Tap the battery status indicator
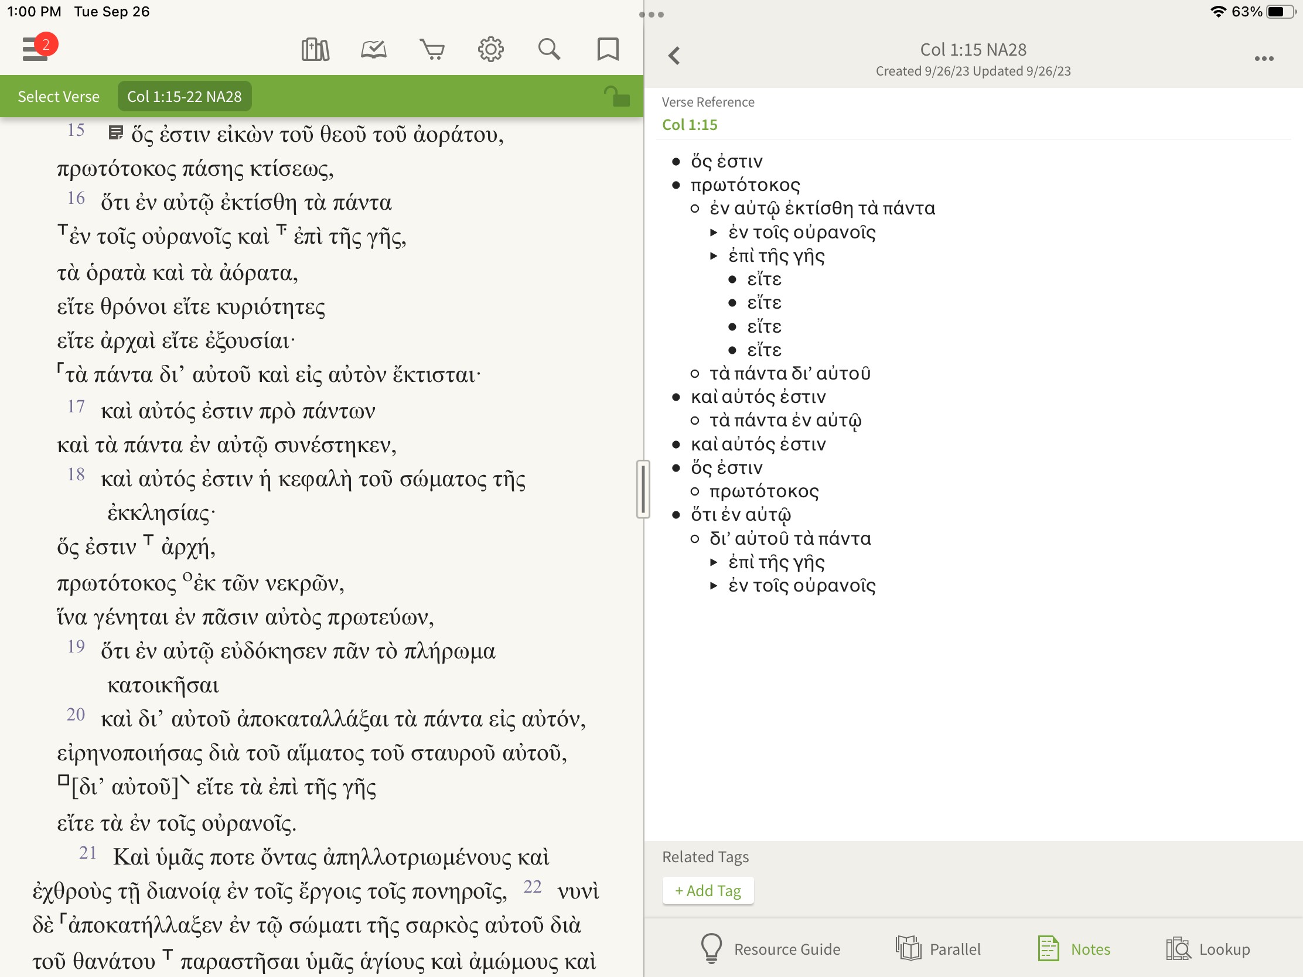Image resolution: width=1303 pixels, height=977 pixels. pyautogui.click(x=1281, y=12)
